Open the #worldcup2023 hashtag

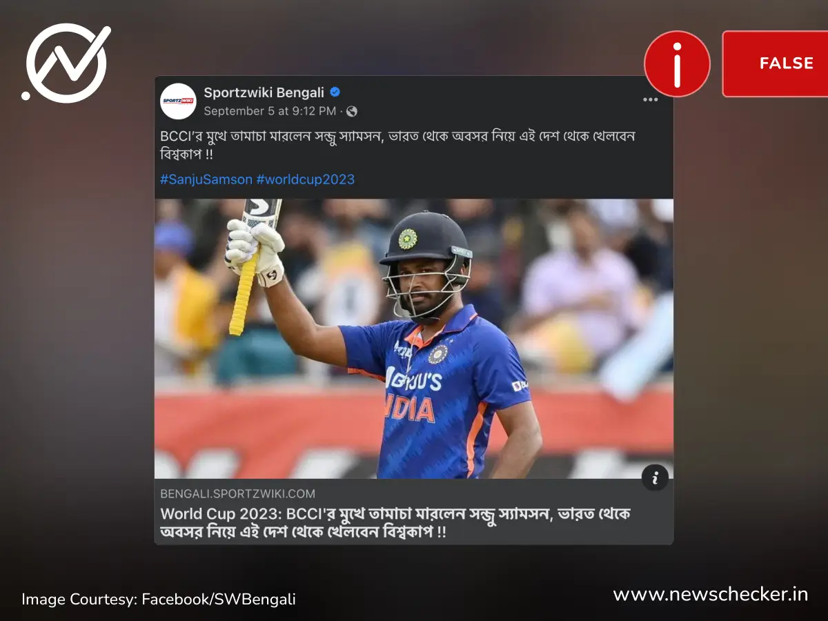[305, 179]
